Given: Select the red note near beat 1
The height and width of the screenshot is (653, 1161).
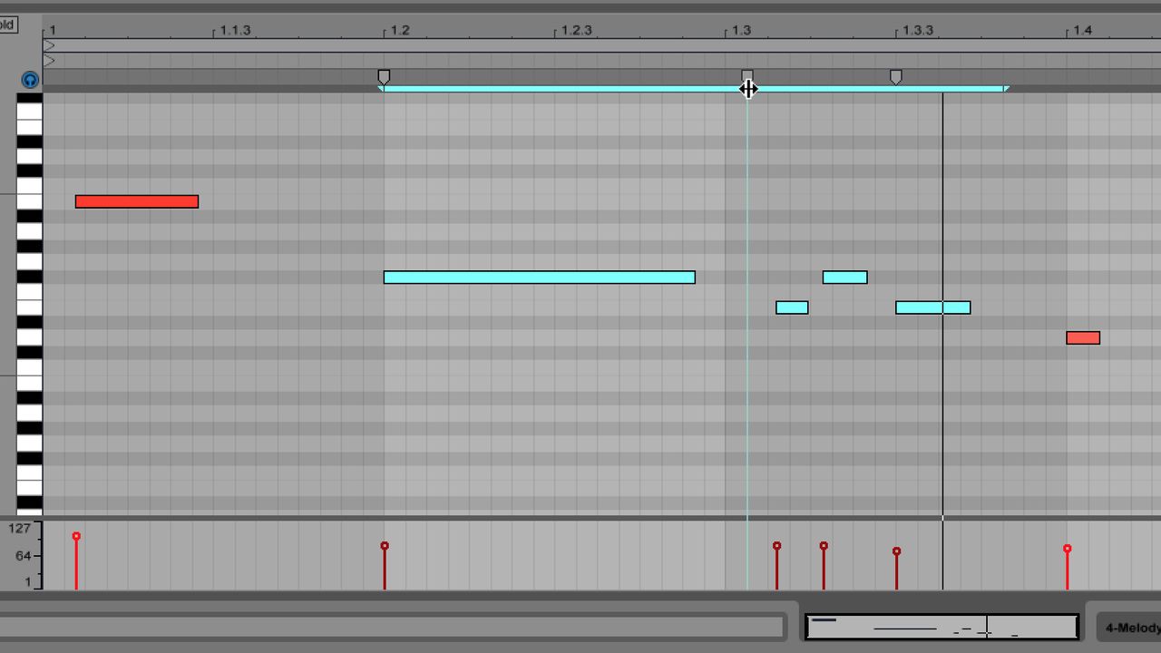Looking at the screenshot, I should click(137, 201).
